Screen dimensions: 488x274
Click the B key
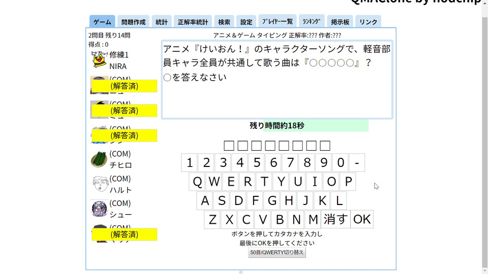tap(280, 219)
